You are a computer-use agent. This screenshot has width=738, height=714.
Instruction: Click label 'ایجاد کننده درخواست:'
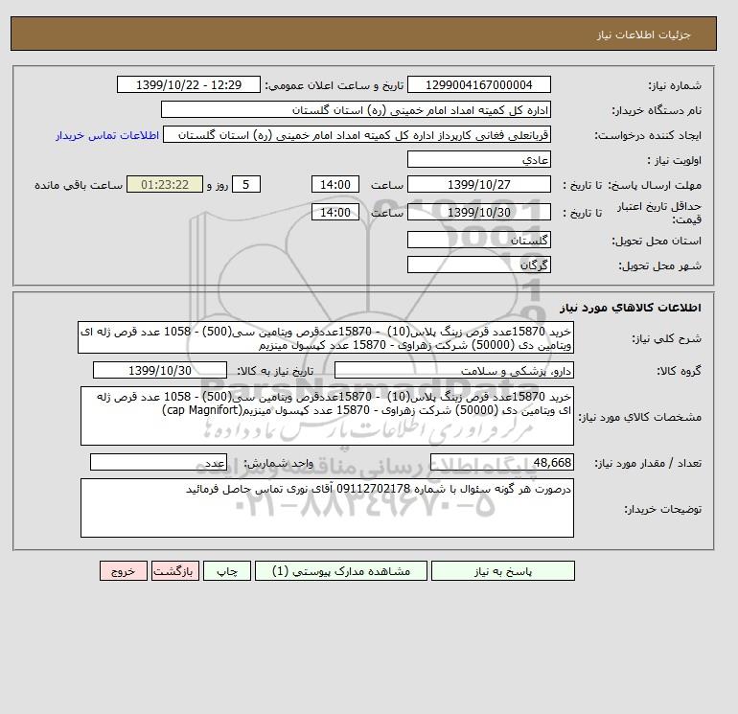pos(648,135)
